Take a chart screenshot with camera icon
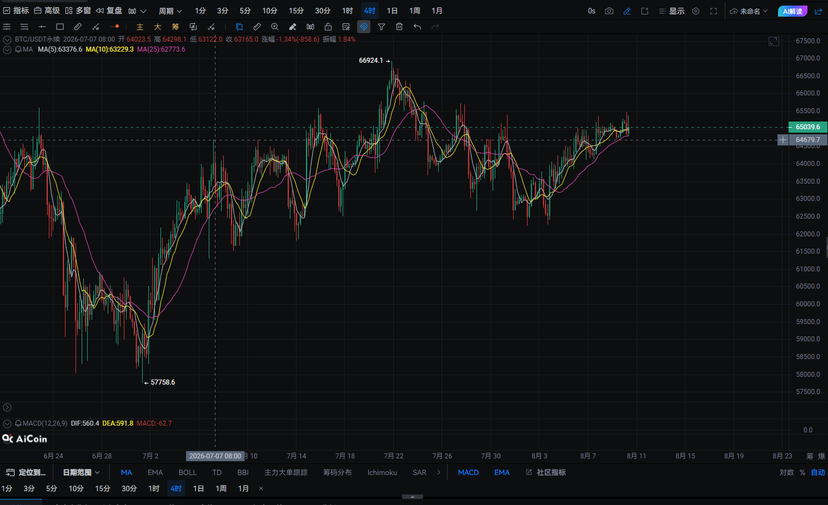Screen dimensions: 828x505 (609, 11)
